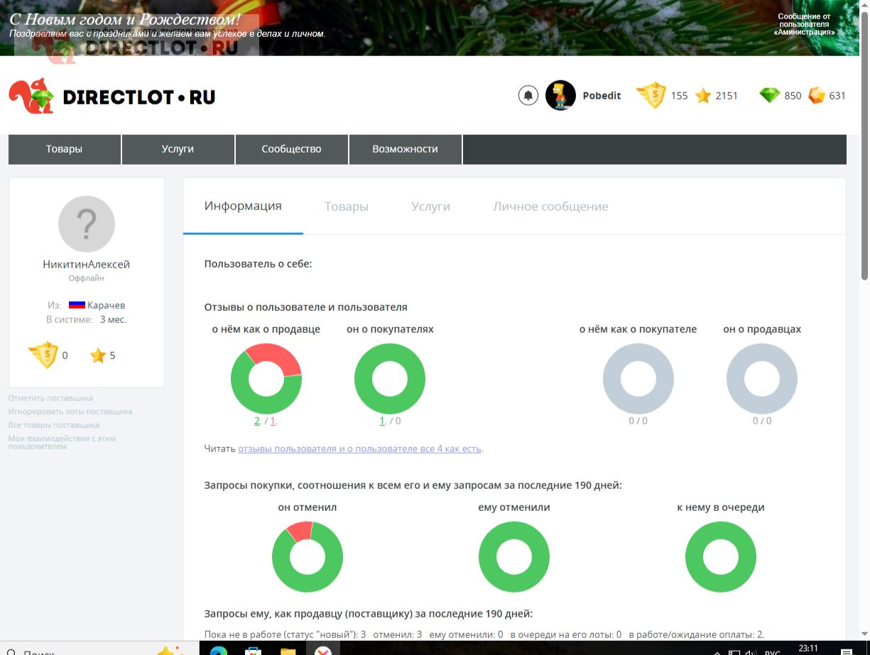The width and height of the screenshot is (870, 655).
Task: Open the link to read all 4 reviews
Action: (359, 448)
